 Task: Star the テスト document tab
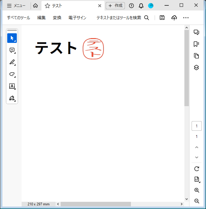click(x=47, y=6)
